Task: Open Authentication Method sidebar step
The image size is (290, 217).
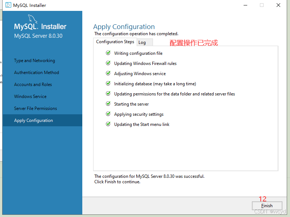Action: point(36,73)
